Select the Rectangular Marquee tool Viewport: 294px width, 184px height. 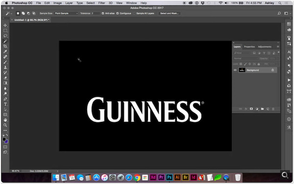(x=5, y=30)
